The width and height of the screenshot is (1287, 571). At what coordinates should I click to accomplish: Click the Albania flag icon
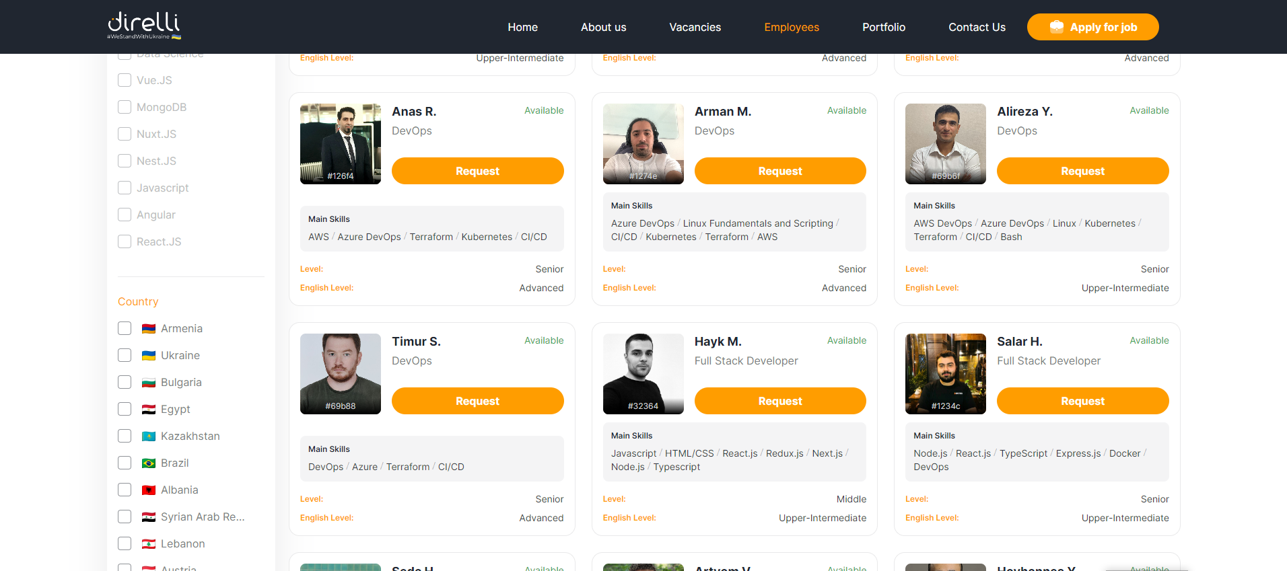click(x=149, y=490)
